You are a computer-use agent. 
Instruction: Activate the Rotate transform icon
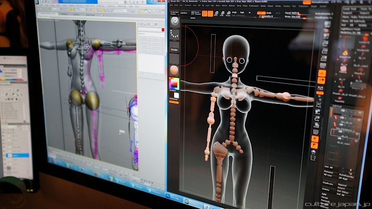pyautogui.click(x=228, y=14)
